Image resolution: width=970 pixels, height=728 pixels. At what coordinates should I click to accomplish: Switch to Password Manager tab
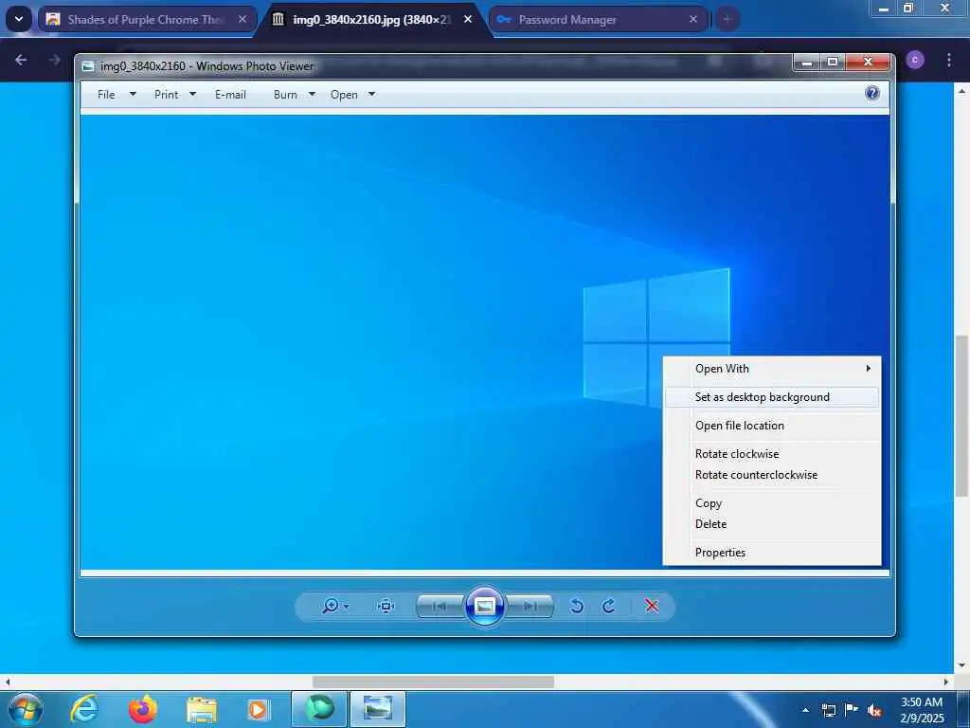point(599,19)
